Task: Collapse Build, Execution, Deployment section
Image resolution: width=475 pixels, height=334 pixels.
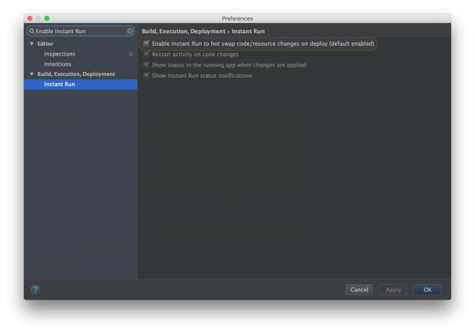Action: [32, 74]
